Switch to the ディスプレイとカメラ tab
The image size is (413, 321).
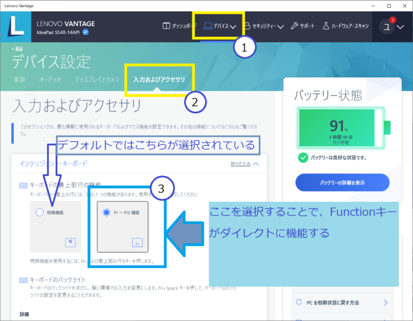[97, 79]
